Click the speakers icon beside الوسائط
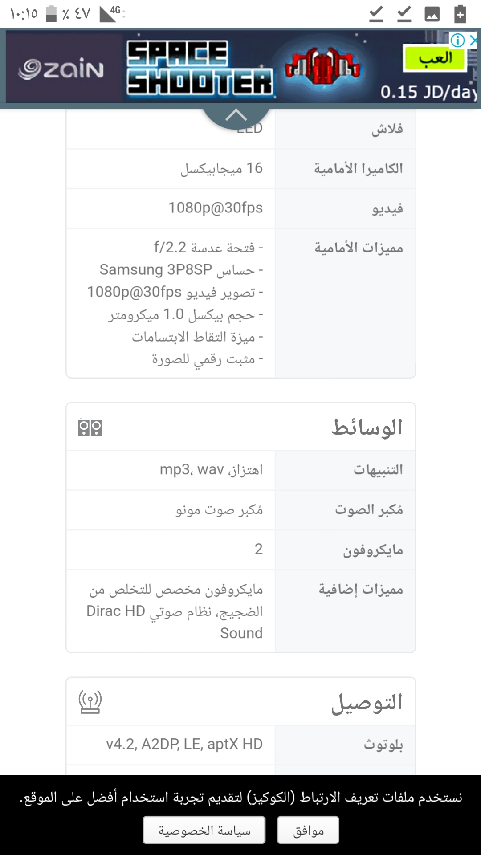 [x=90, y=427]
